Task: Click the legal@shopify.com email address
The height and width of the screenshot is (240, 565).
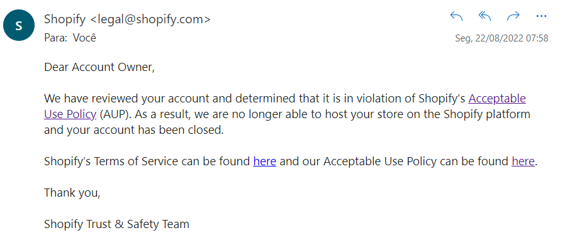Action: click(150, 19)
